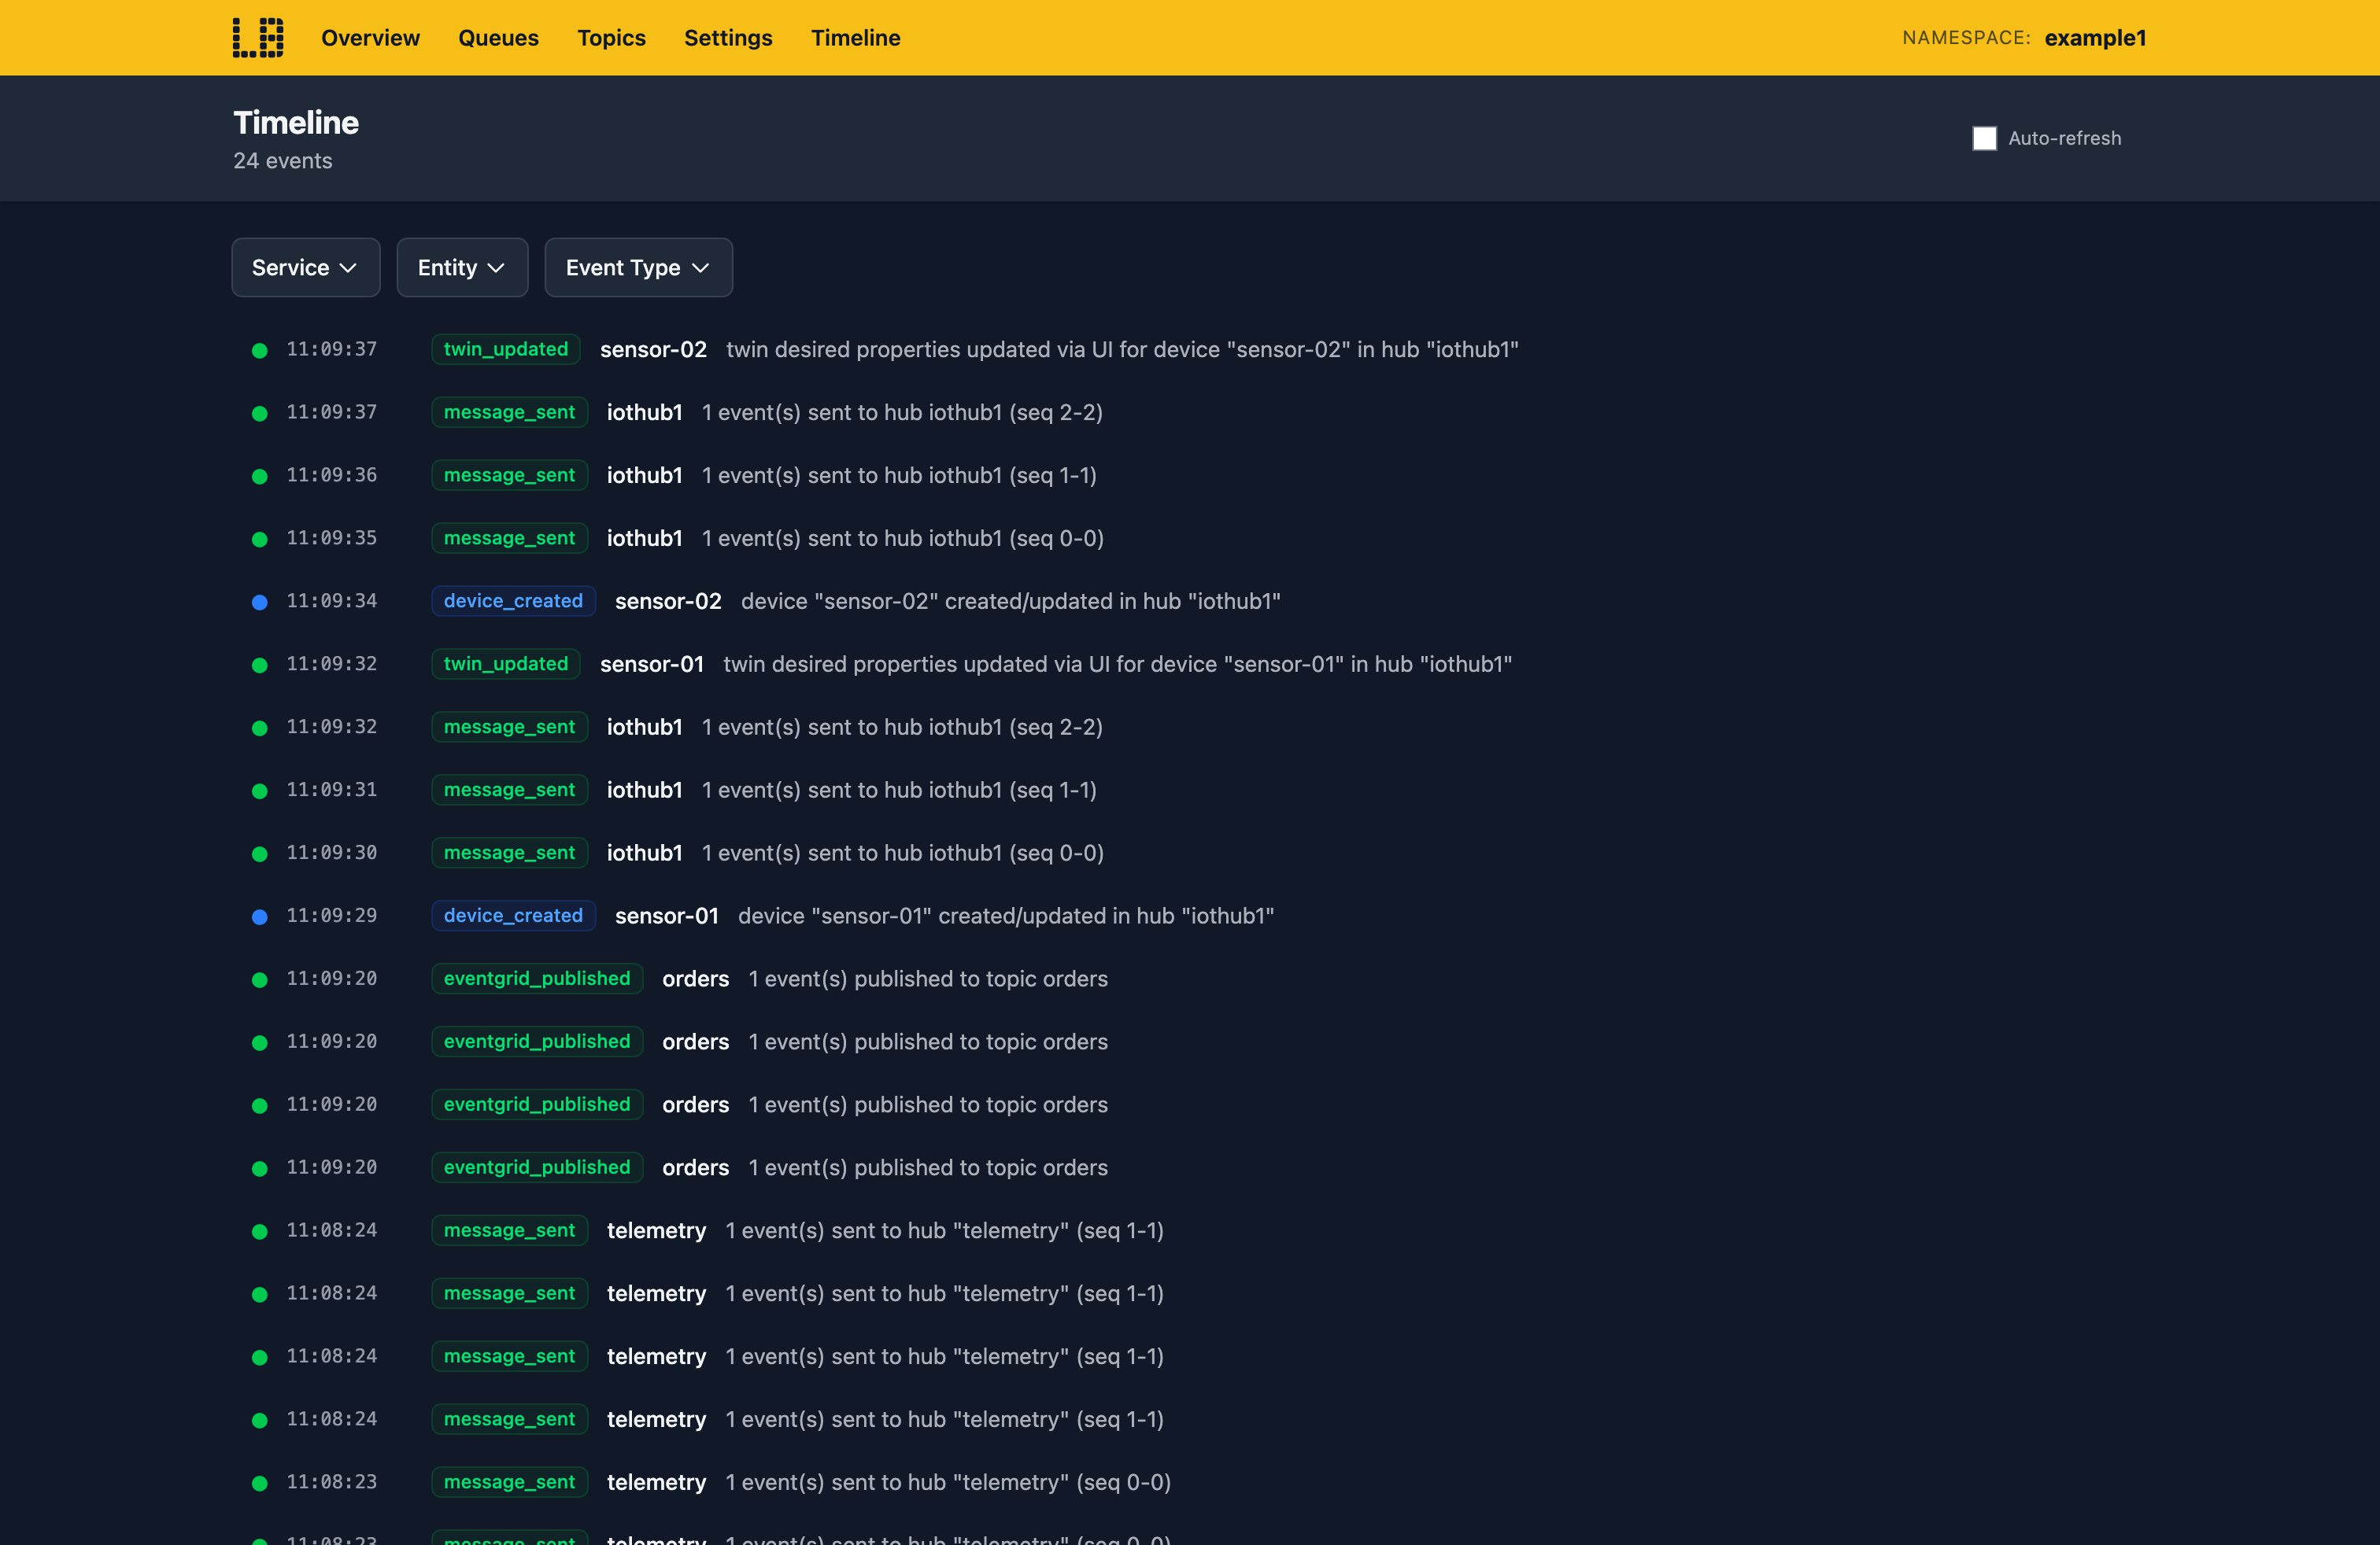This screenshot has width=2380, height=1545.
Task: Click the twin_updated badge for sensor-01
Action: [506, 664]
